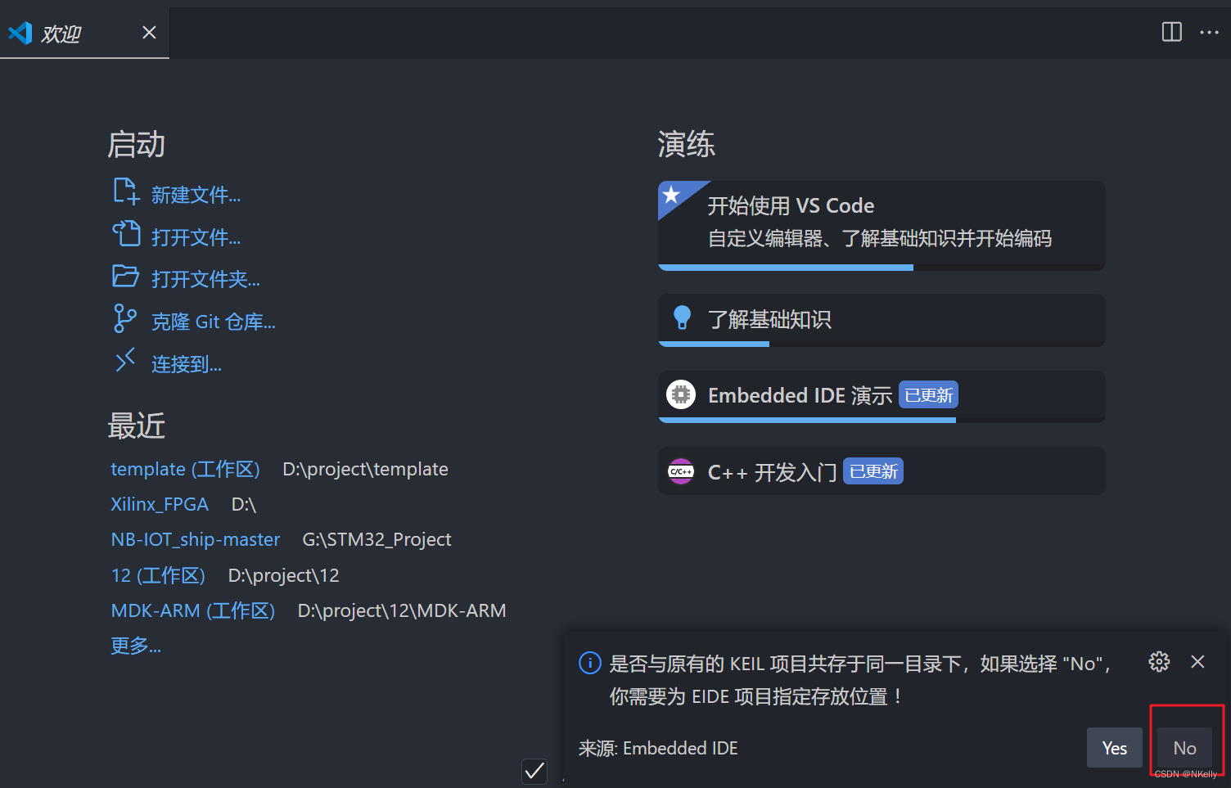Screen dimensions: 1231x788
Task: Click the chip icon on Embedded IDE 演示
Action: 681,394
